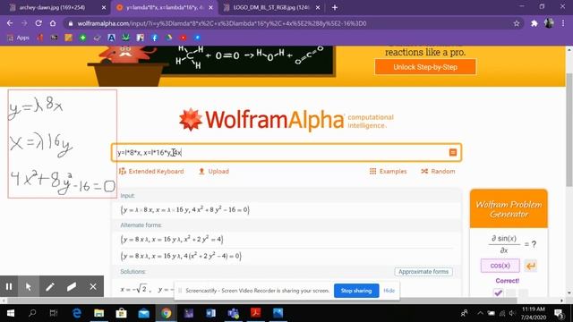Open the Chrome profile avatar
Screen dimensions: 573x322
[x=549, y=23]
